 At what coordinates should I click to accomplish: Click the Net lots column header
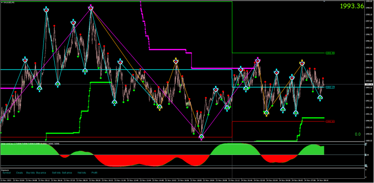coord(81,173)
